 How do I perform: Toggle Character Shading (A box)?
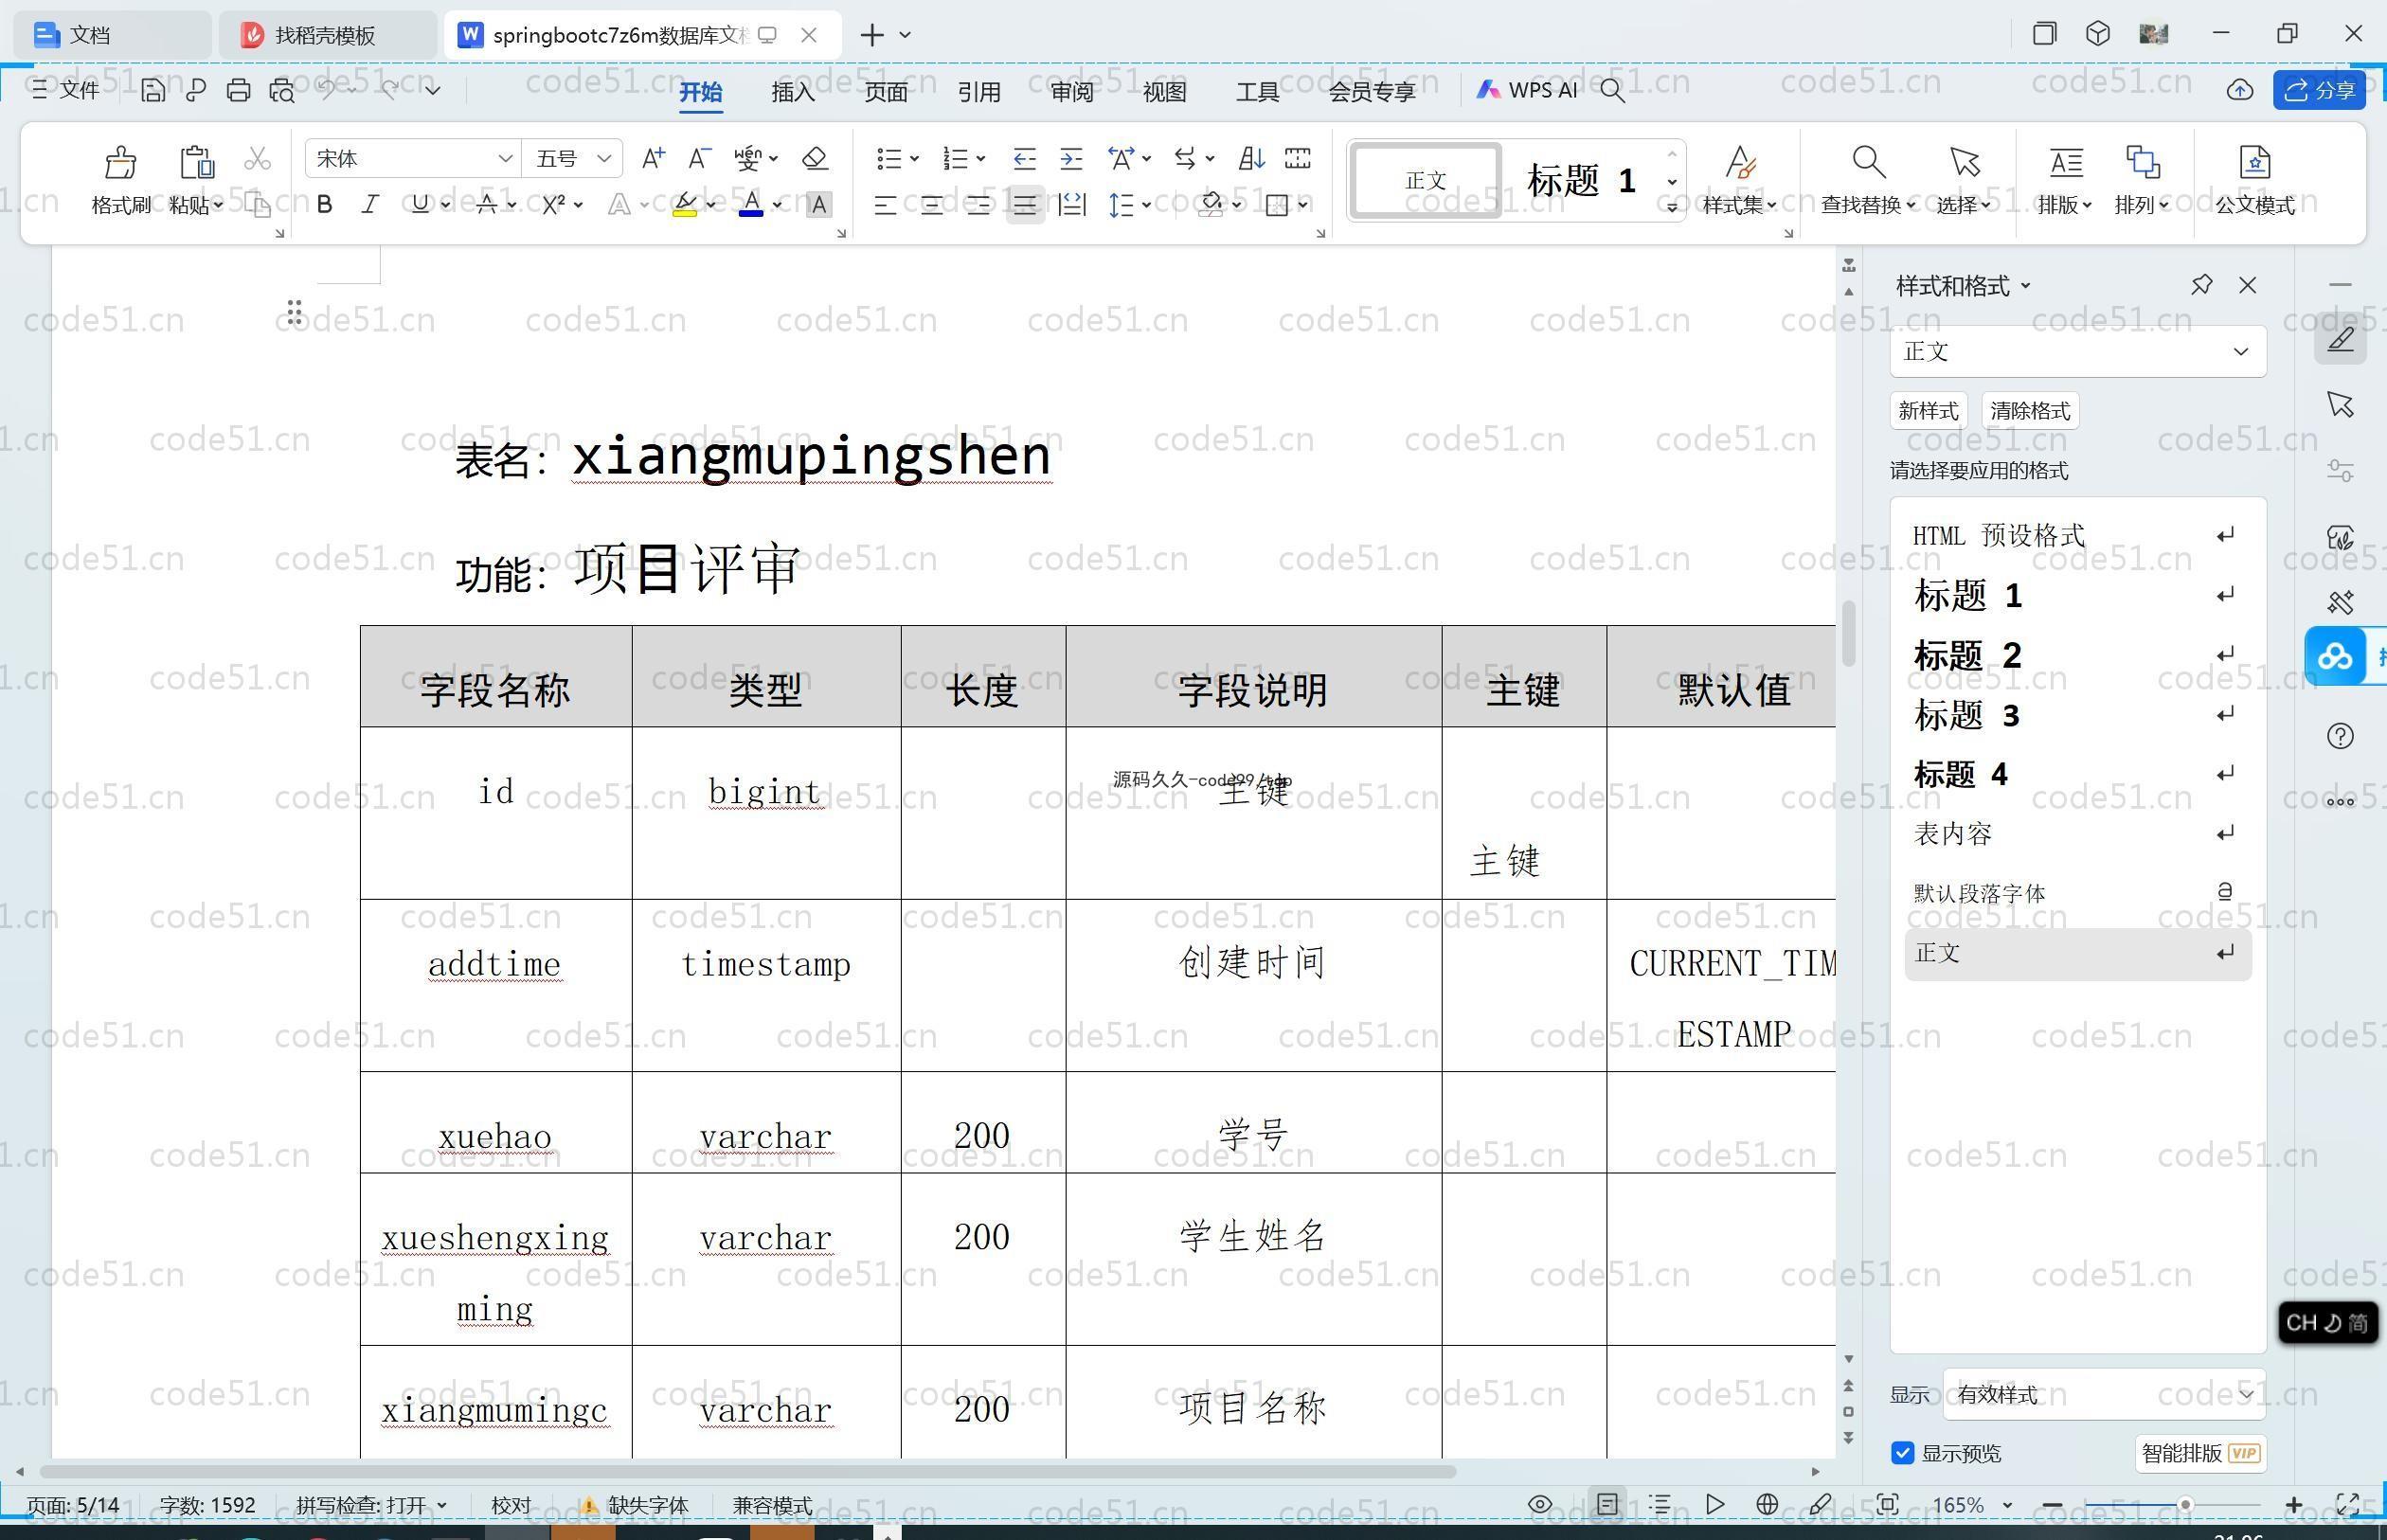point(819,205)
